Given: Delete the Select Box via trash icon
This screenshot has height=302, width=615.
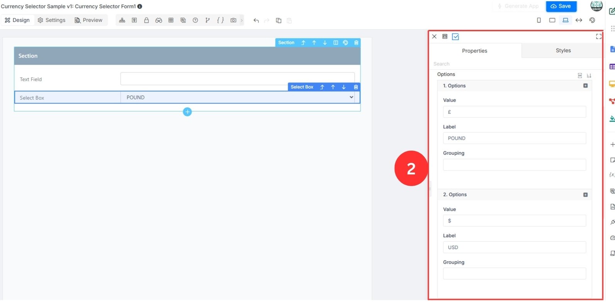Looking at the screenshot, I should pyautogui.click(x=356, y=87).
